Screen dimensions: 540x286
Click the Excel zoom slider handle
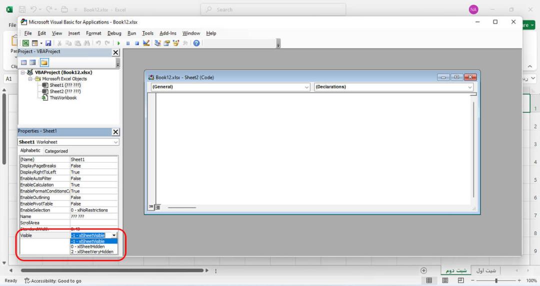[496, 280]
